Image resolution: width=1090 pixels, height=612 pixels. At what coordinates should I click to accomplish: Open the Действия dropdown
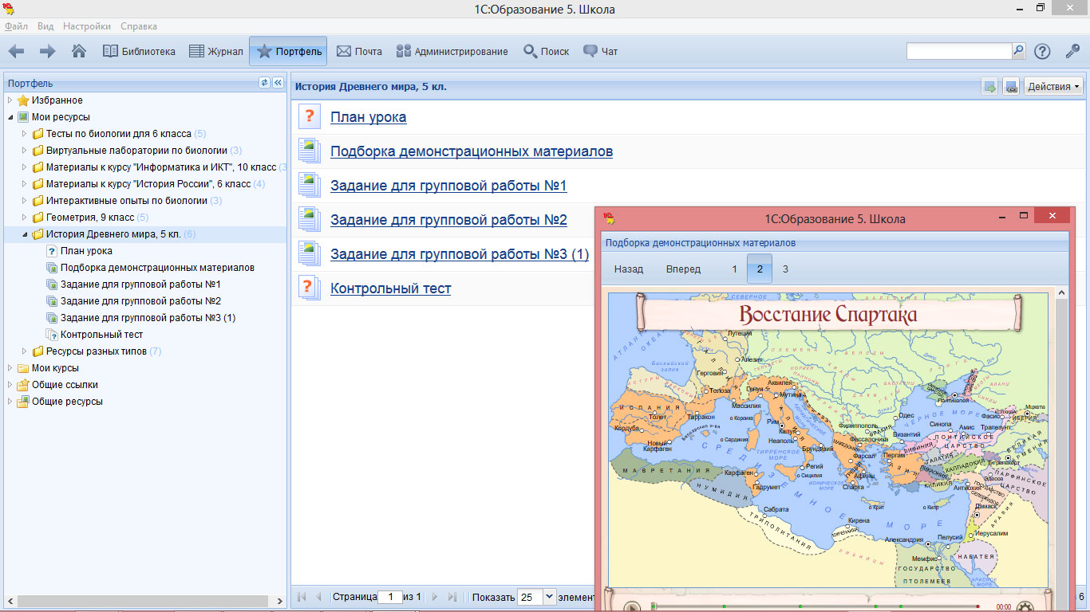point(1053,87)
